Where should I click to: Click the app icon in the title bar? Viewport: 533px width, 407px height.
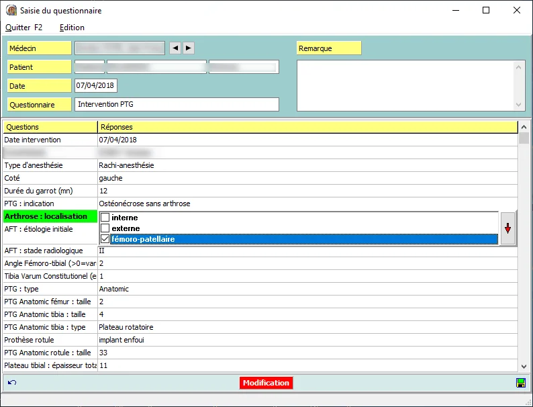point(11,10)
